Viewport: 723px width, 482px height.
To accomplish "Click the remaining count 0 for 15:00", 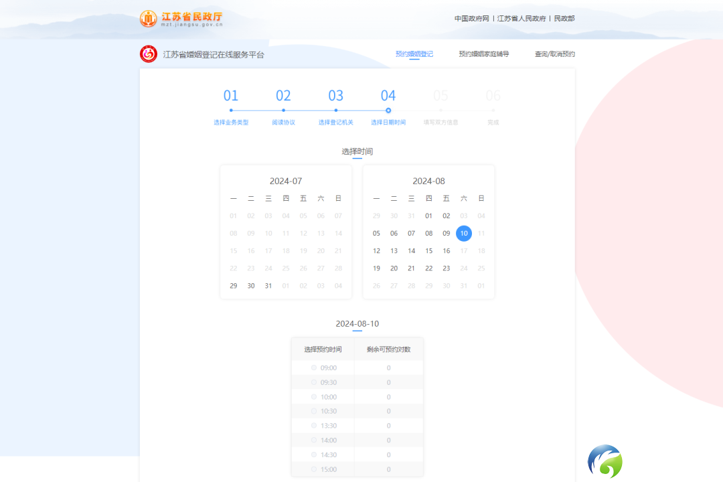I will (x=389, y=469).
